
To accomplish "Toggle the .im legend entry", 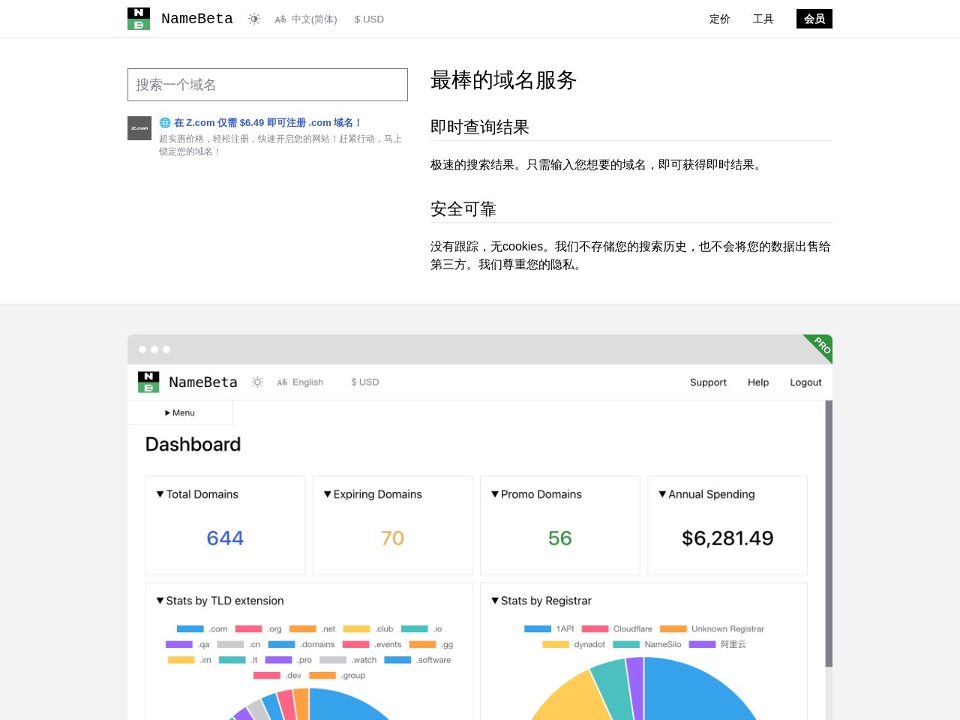I will click(x=190, y=660).
